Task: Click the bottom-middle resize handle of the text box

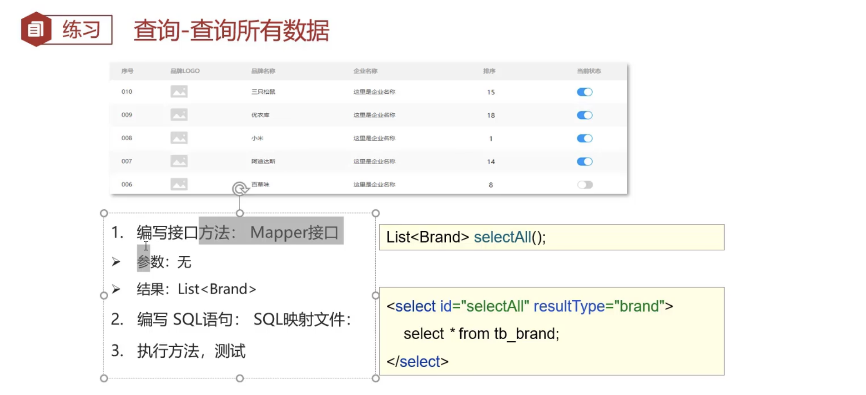Action: point(240,378)
